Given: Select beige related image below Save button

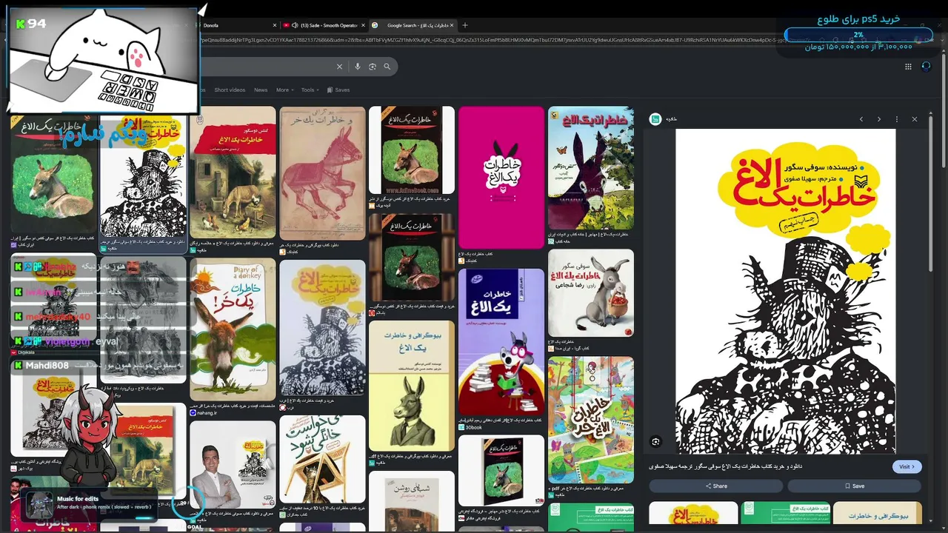Looking at the screenshot, I should point(877,513).
